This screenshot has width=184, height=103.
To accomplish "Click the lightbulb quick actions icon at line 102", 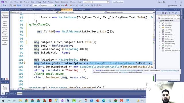I will [24, 63].
